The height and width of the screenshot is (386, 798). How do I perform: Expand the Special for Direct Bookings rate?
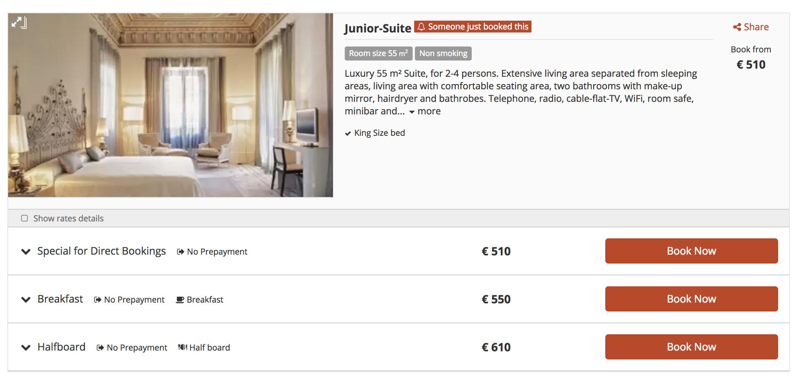[26, 252]
